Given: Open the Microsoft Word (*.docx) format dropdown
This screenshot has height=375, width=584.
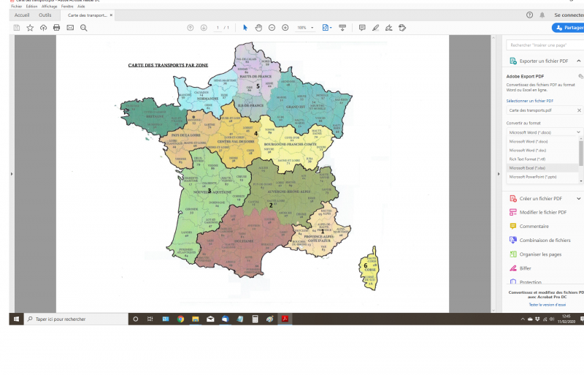Looking at the screenshot, I should click(x=545, y=132).
